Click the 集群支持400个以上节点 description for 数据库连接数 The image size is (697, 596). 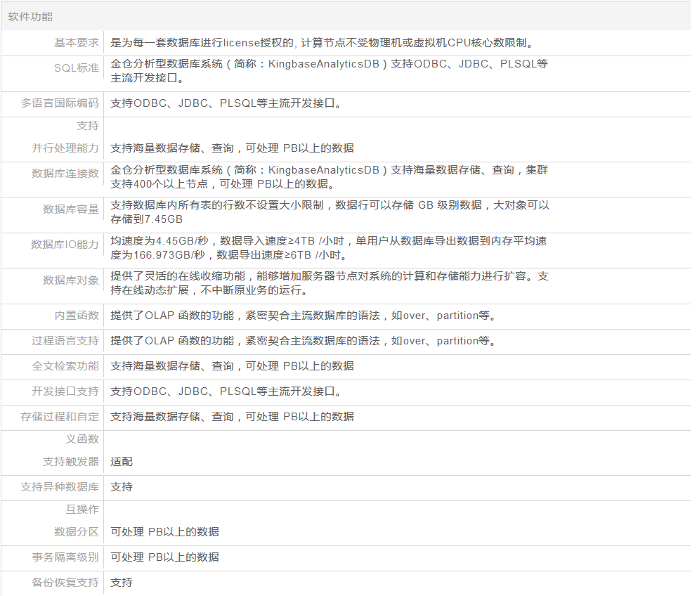[x=329, y=177]
